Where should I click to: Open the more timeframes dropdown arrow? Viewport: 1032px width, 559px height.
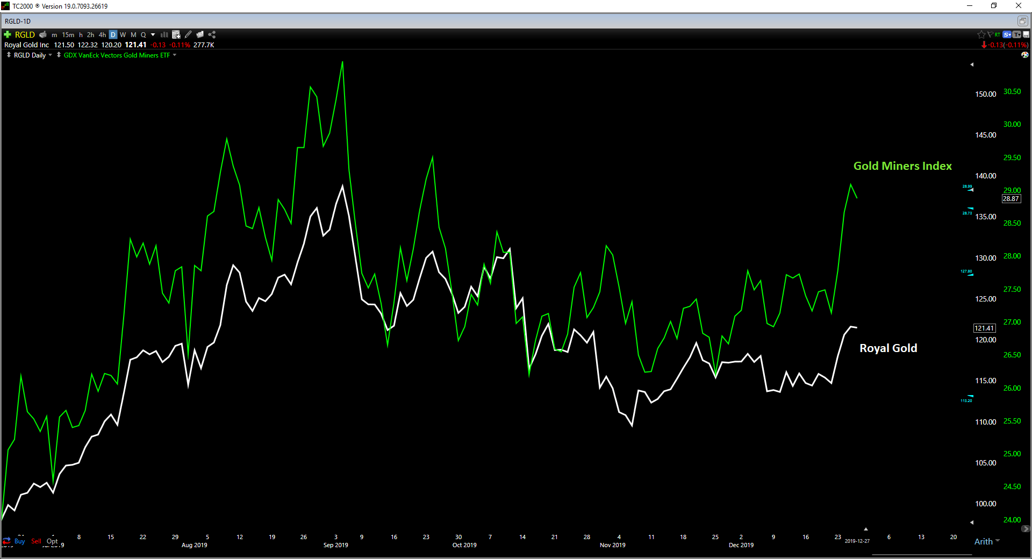click(x=153, y=35)
